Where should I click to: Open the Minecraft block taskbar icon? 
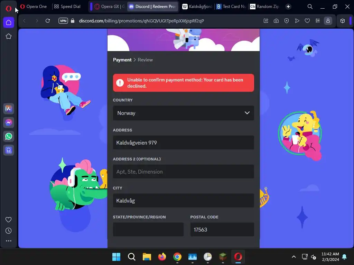click(x=223, y=257)
